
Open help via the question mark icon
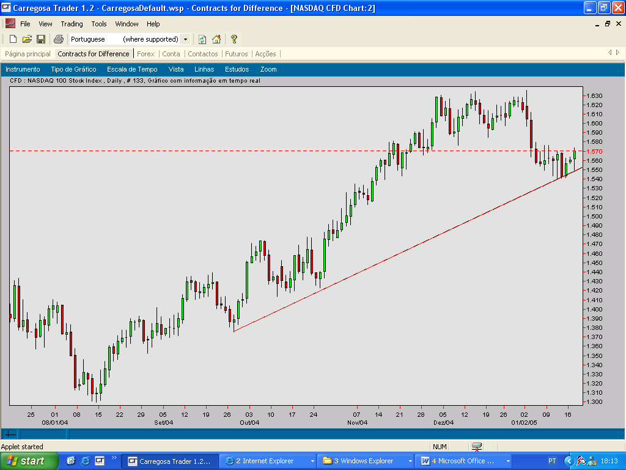(234, 39)
